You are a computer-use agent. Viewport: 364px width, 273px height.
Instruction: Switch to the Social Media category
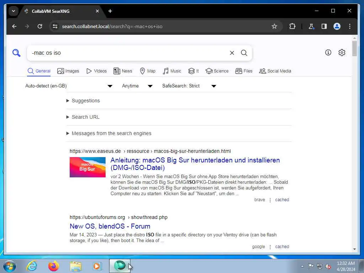[275, 71]
